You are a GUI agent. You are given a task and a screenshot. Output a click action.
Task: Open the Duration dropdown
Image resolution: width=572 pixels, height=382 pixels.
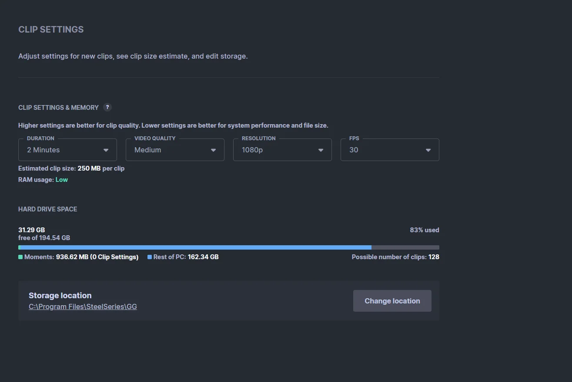coord(67,150)
